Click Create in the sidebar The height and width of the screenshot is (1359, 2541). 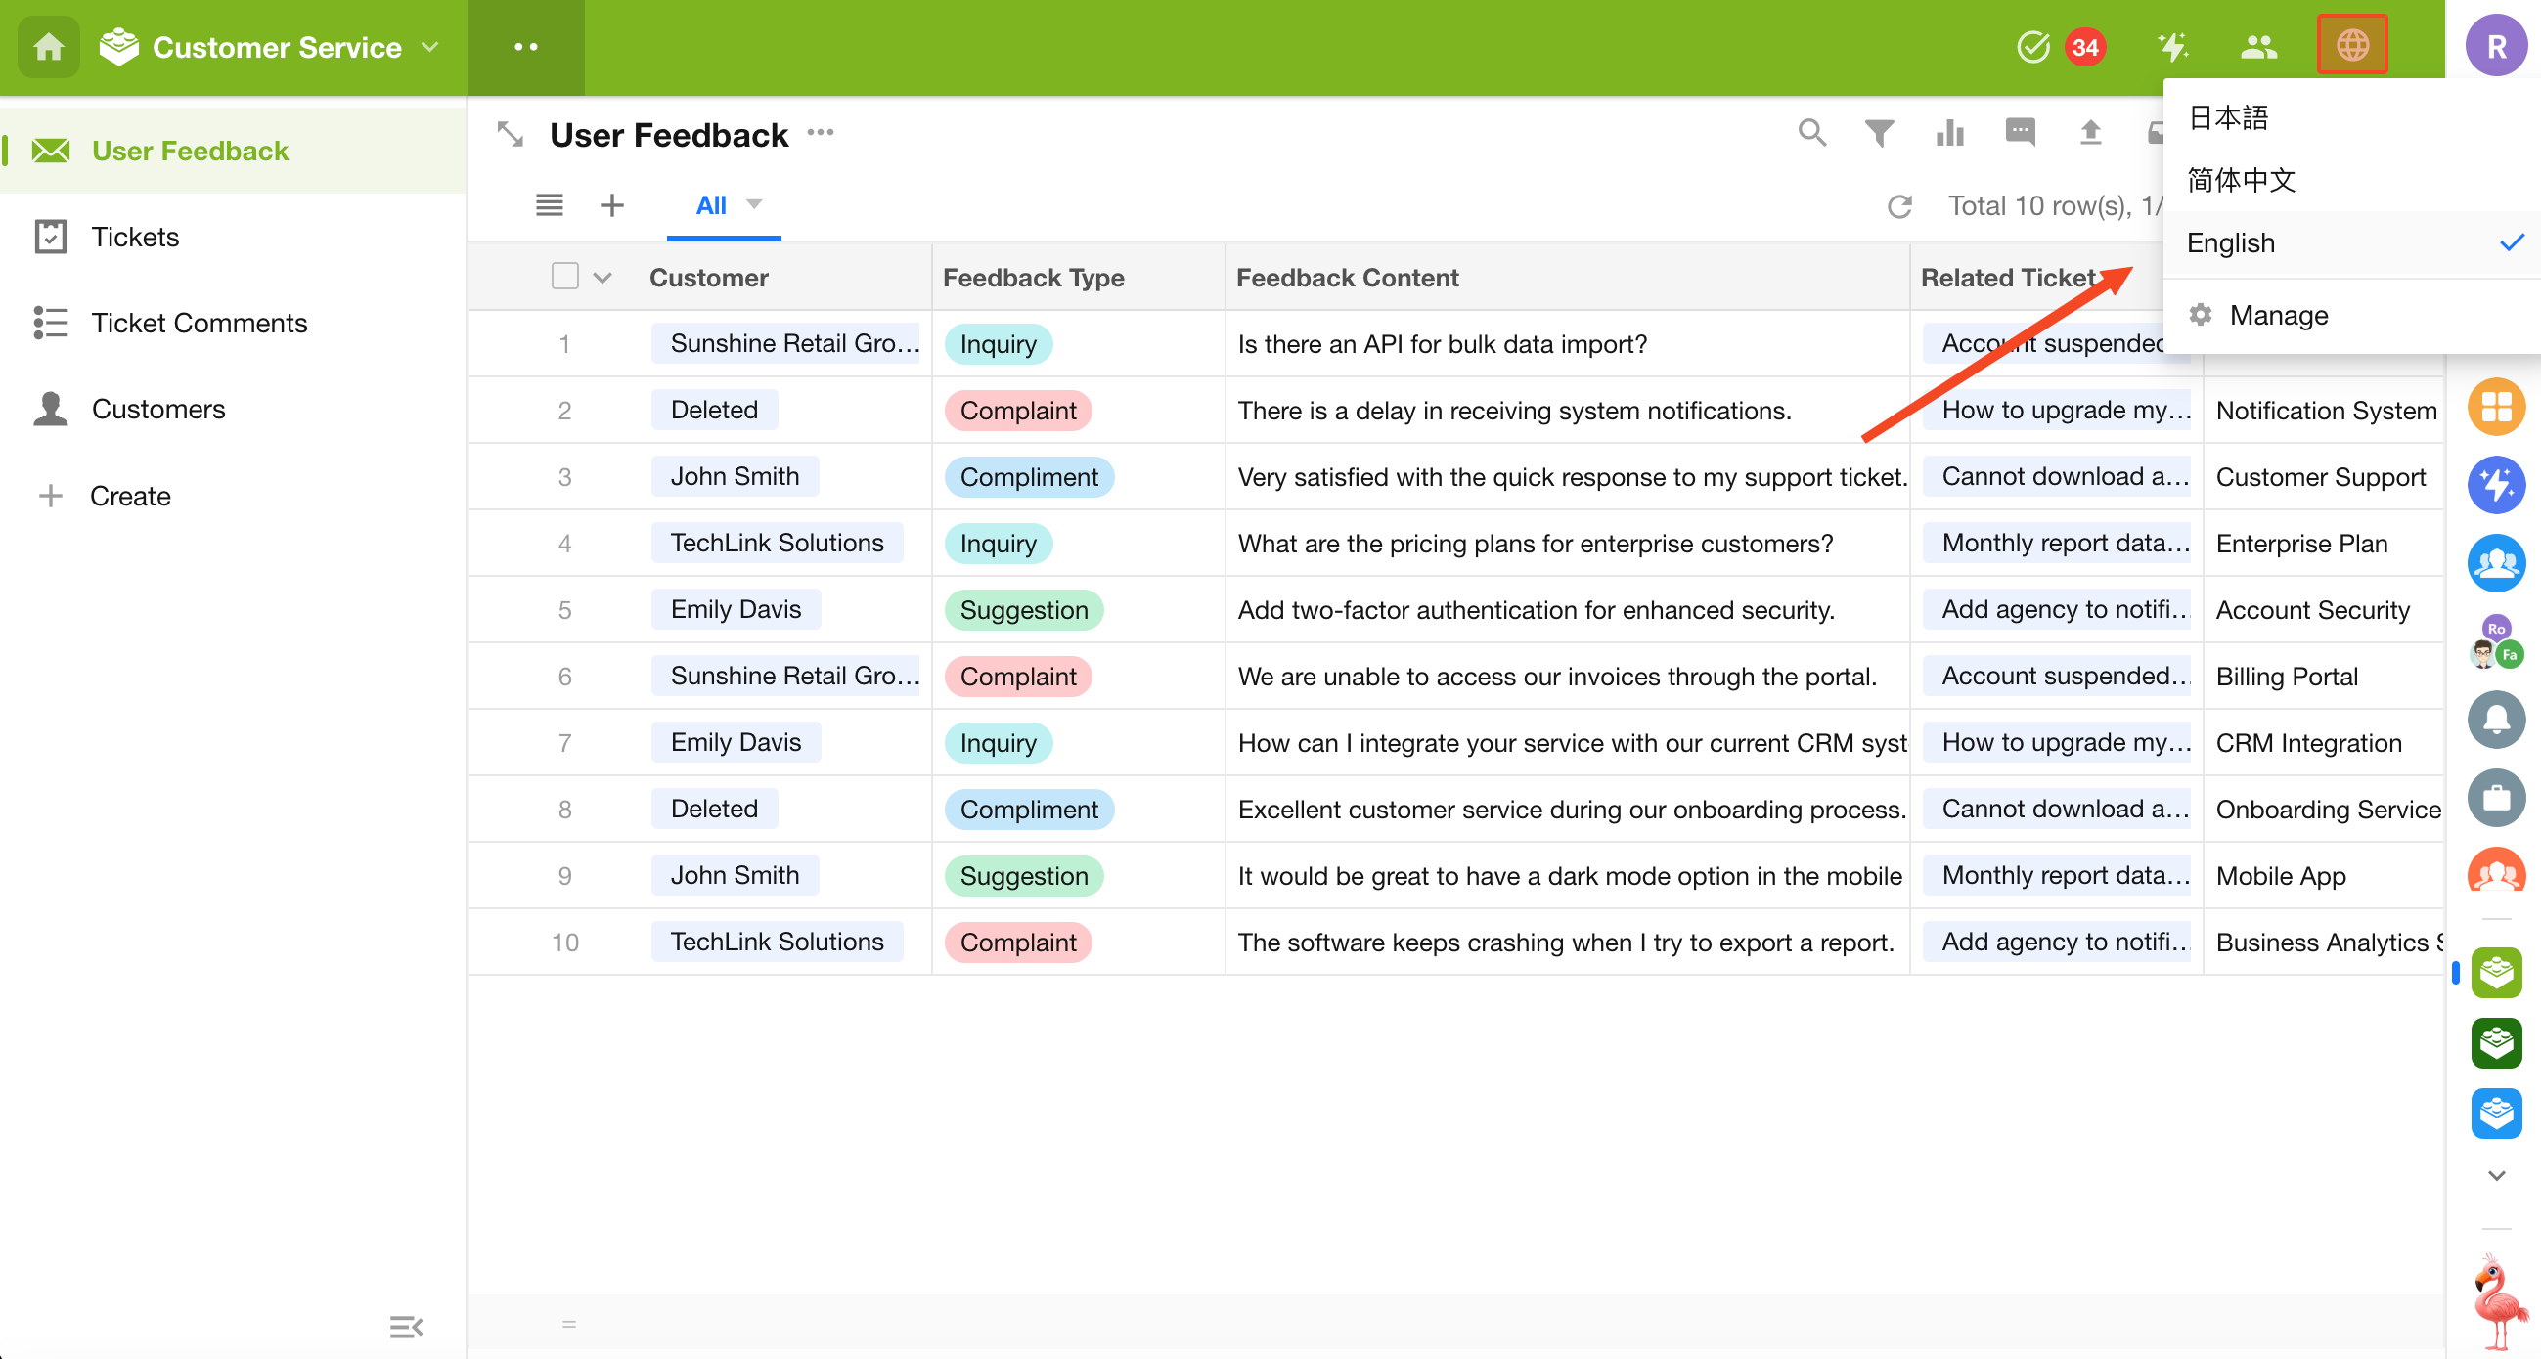tap(129, 495)
